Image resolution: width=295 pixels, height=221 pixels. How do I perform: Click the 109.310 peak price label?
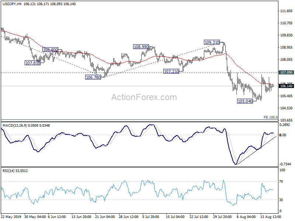tap(212, 42)
